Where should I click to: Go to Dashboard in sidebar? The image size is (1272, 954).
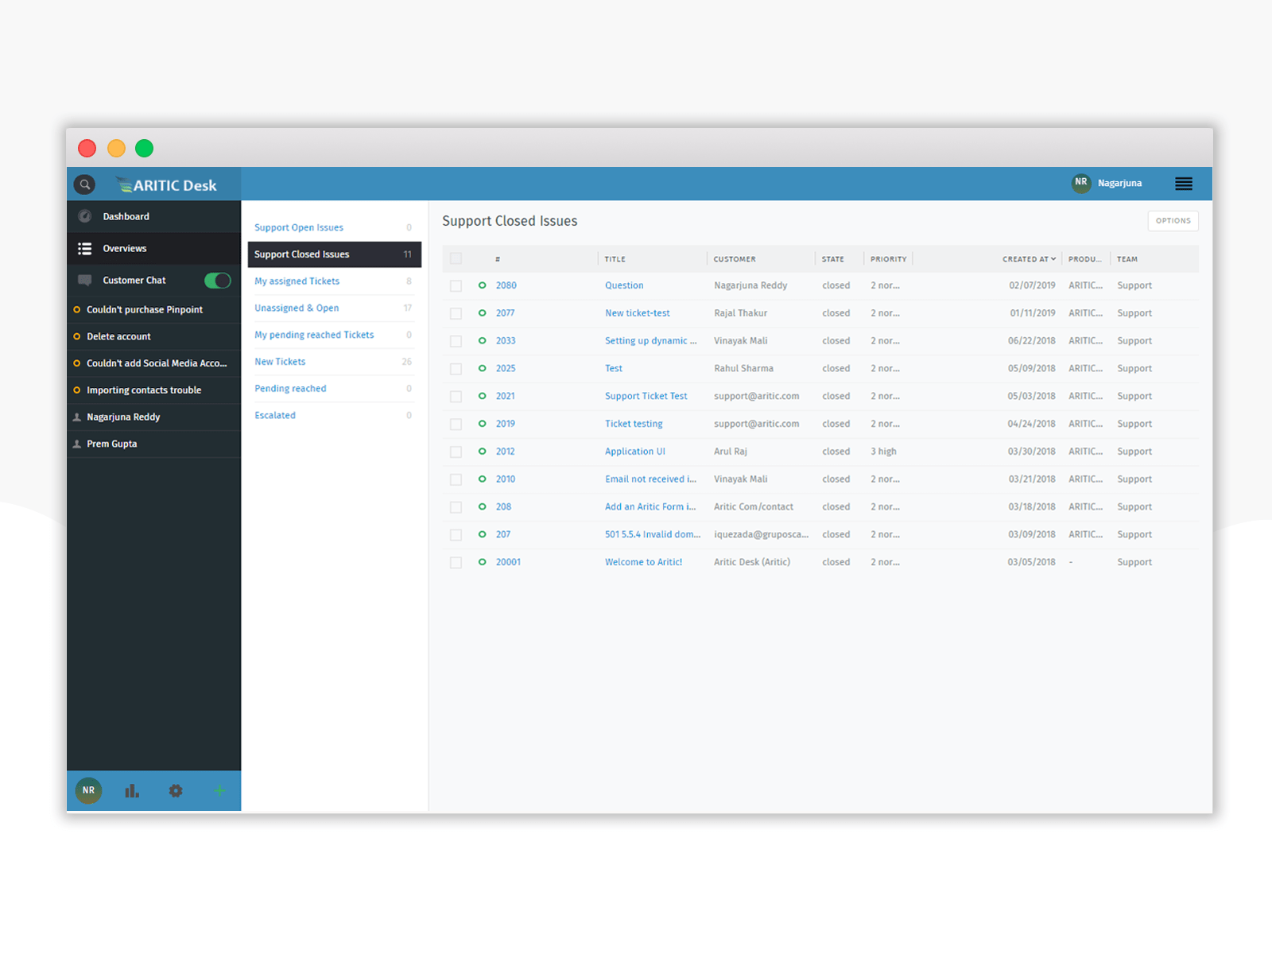(153, 216)
